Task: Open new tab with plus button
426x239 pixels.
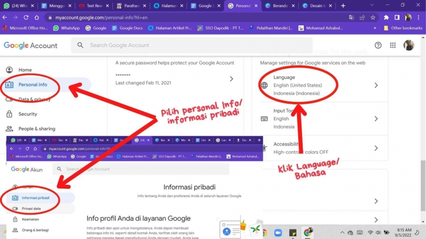Action: (x=343, y=6)
